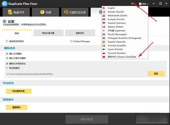
Task: Open the language flag dropdown in title bar
Action: pyautogui.click(x=133, y=4)
